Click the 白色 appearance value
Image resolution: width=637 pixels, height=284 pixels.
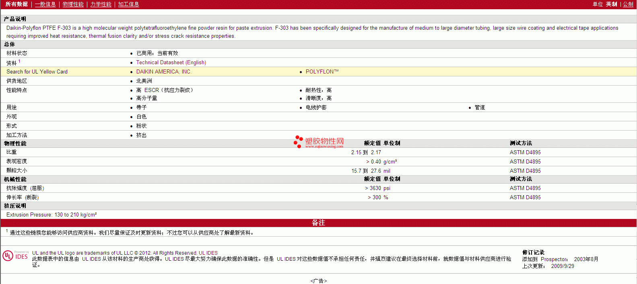click(141, 116)
